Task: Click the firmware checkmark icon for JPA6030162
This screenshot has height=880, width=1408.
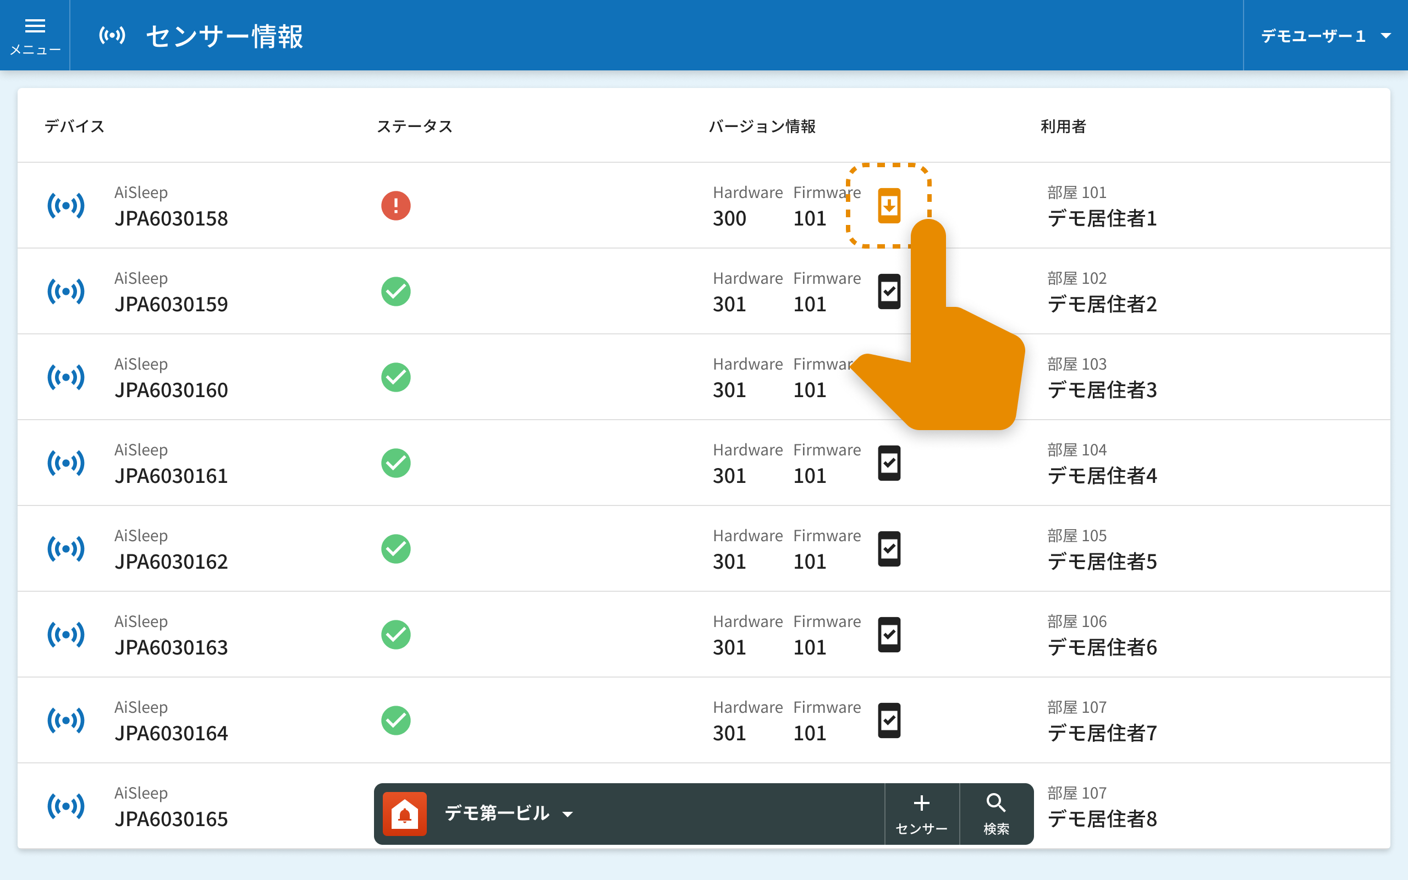Action: 888,549
